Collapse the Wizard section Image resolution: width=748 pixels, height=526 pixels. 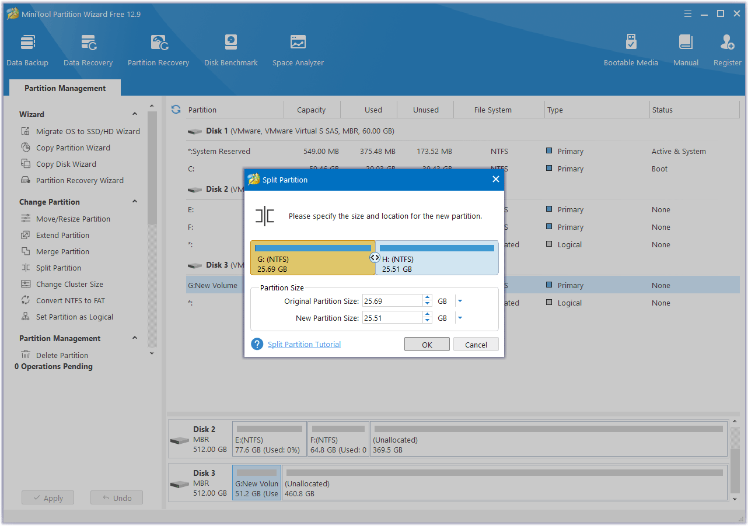pos(135,114)
